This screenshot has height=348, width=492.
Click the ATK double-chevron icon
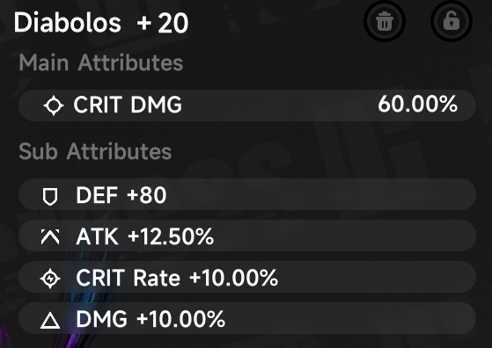pos(50,236)
